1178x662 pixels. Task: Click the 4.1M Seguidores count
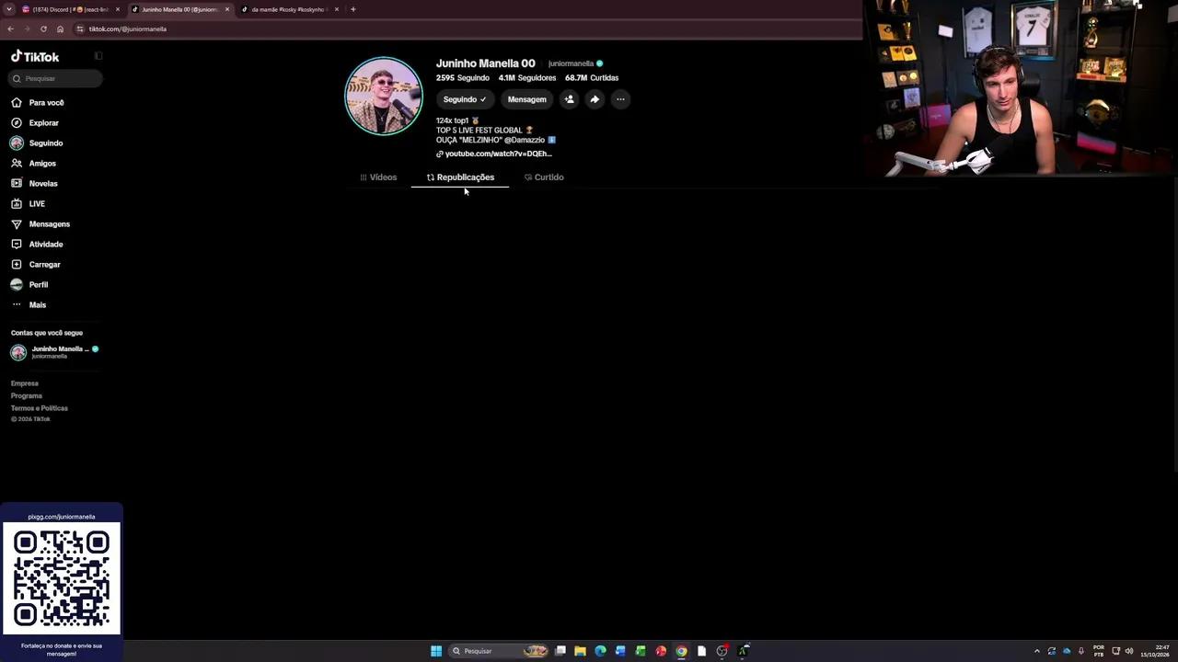pos(527,78)
